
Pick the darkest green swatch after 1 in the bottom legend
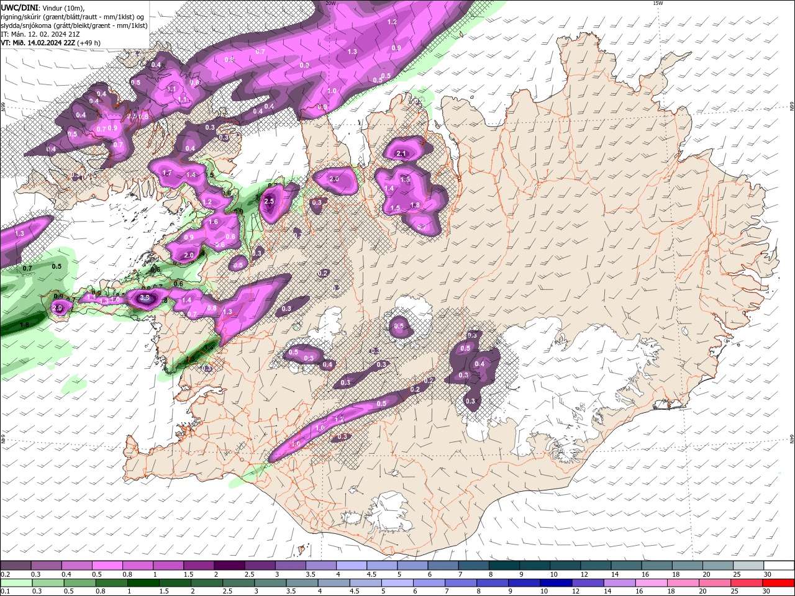pyautogui.click(x=142, y=583)
